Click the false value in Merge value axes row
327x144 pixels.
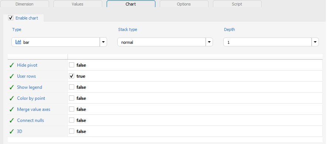(x=81, y=109)
